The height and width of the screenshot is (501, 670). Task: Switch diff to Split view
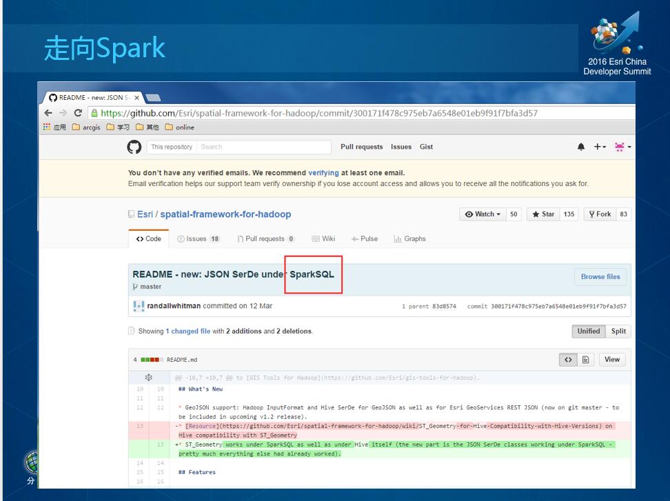[618, 331]
